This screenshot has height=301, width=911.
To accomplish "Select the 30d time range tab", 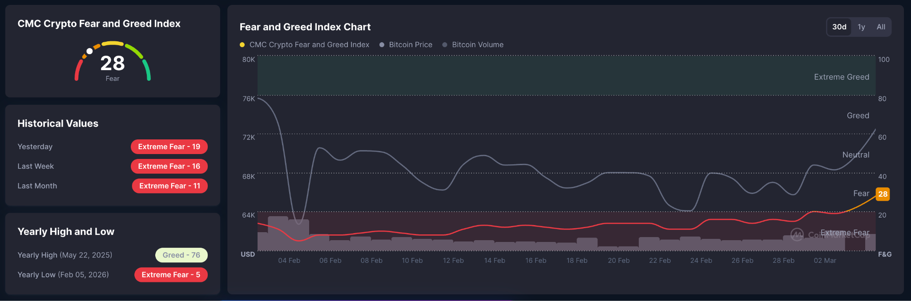I will point(839,27).
